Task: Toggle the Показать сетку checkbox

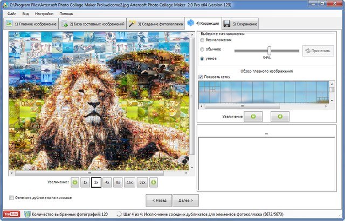Action: pos(201,77)
